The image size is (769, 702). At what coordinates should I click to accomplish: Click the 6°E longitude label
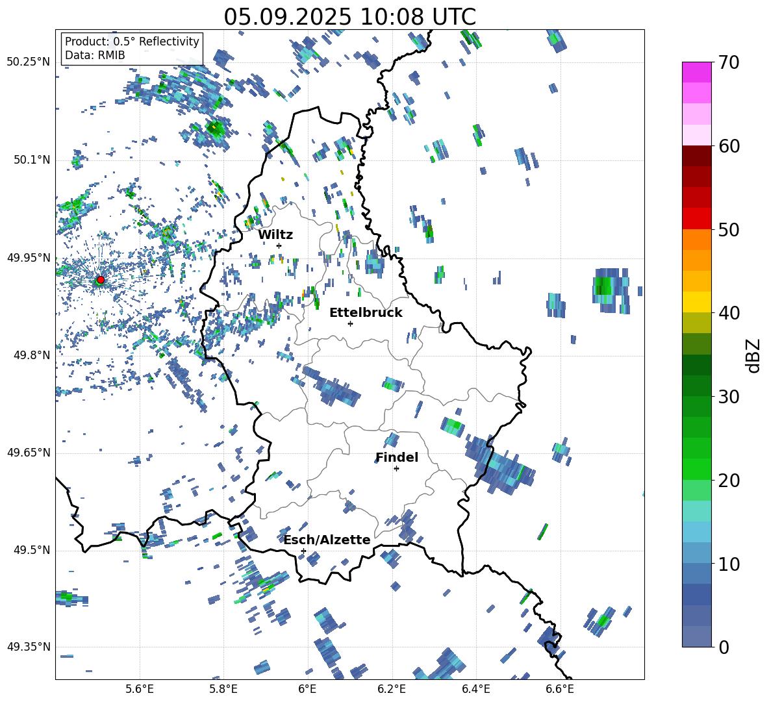(x=307, y=689)
